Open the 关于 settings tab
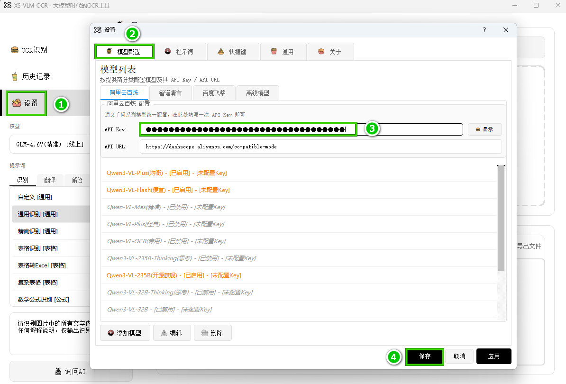The image size is (566, 384). pos(330,52)
